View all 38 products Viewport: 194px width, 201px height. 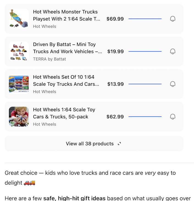coord(90,144)
